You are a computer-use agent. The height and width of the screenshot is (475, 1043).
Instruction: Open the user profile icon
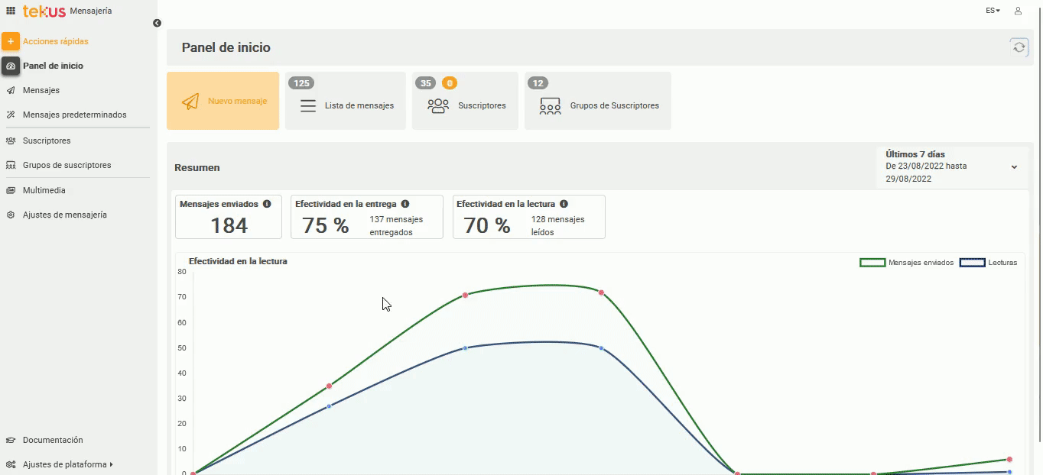(x=1018, y=11)
